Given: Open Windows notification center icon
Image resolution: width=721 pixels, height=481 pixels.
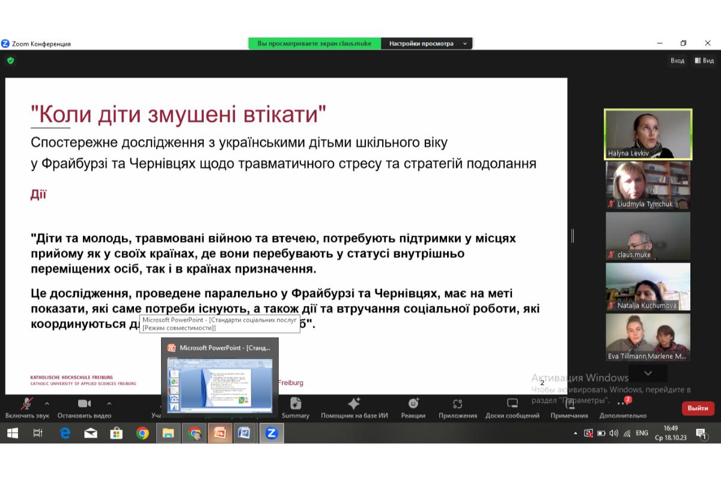Looking at the screenshot, I should (701, 433).
